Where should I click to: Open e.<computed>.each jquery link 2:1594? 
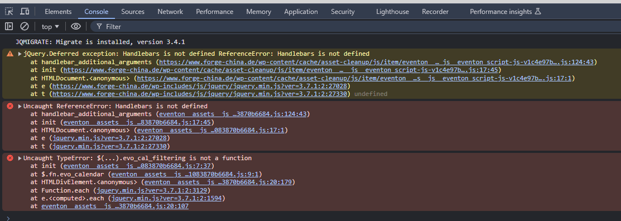[x=167, y=198]
